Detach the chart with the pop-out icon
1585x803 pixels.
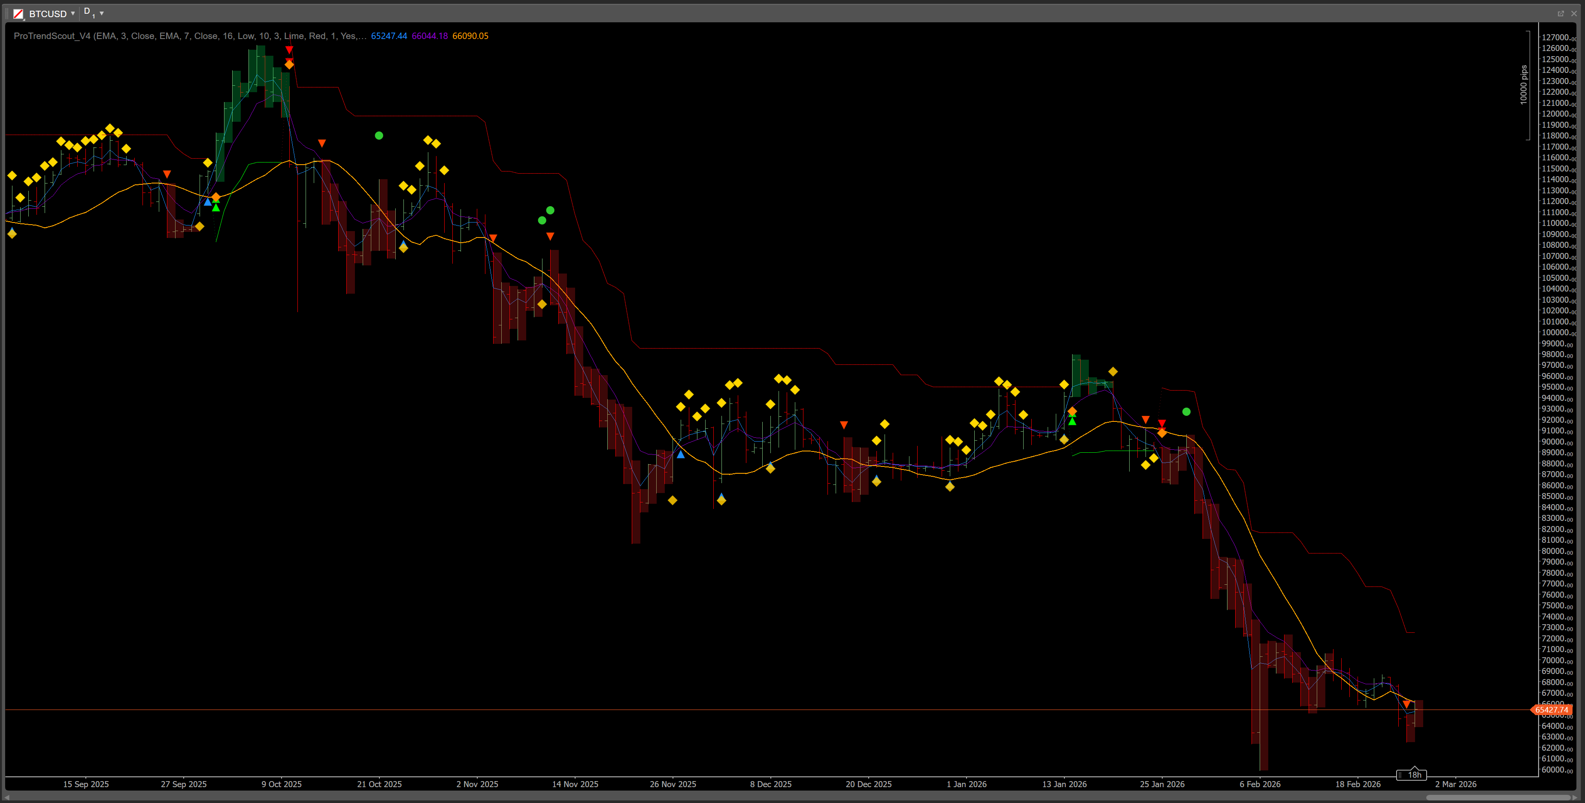pyautogui.click(x=1561, y=14)
